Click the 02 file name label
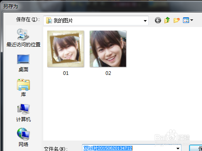Image resolution: width=202 pixels, height=151 pixels. [x=108, y=73]
